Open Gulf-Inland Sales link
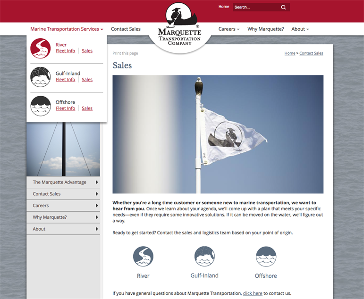Viewport: 364px width, 299px height. 87,80
